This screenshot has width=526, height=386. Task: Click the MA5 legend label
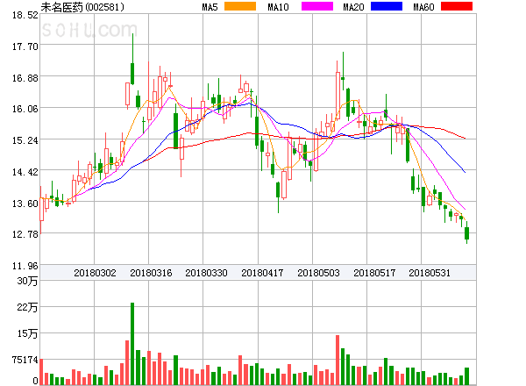210,7
